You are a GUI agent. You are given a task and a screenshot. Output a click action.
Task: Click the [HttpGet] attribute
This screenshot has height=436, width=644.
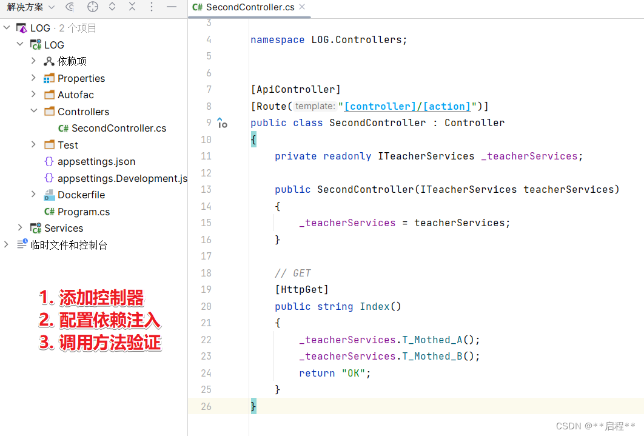pyautogui.click(x=302, y=290)
